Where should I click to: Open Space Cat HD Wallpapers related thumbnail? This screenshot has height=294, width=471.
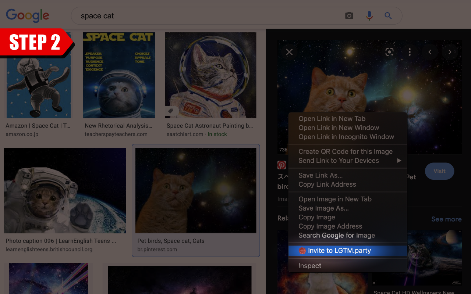[x=417, y=257]
